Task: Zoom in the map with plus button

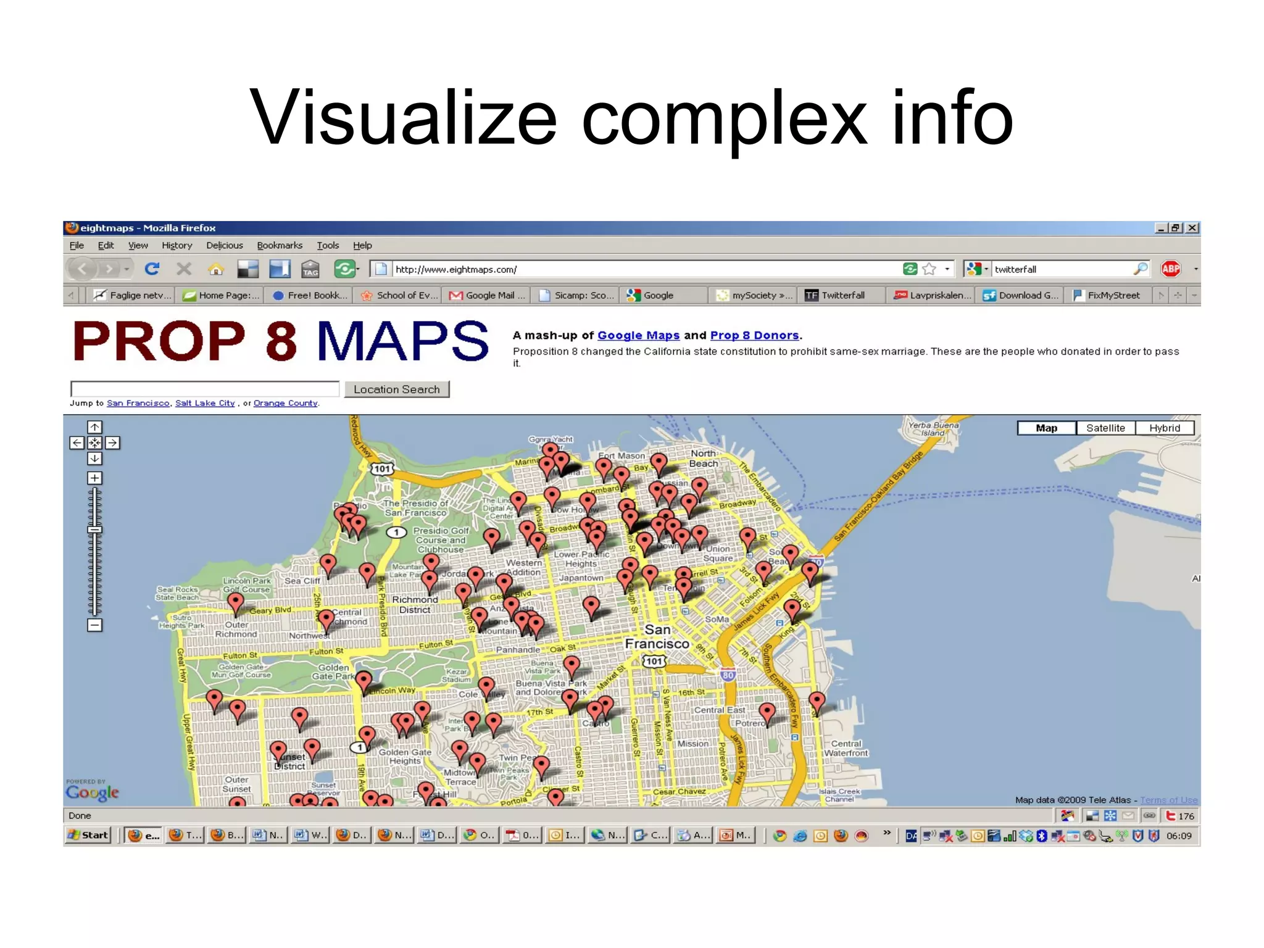Action: pyautogui.click(x=94, y=478)
